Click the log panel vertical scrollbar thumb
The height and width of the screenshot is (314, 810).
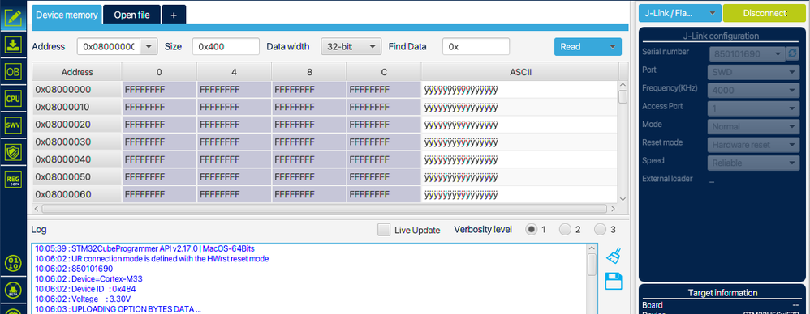tap(592, 265)
